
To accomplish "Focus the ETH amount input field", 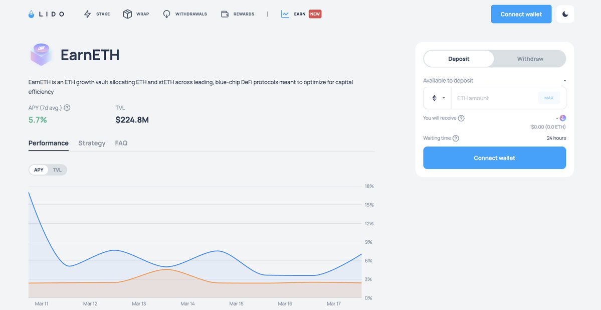I will click(494, 98).
